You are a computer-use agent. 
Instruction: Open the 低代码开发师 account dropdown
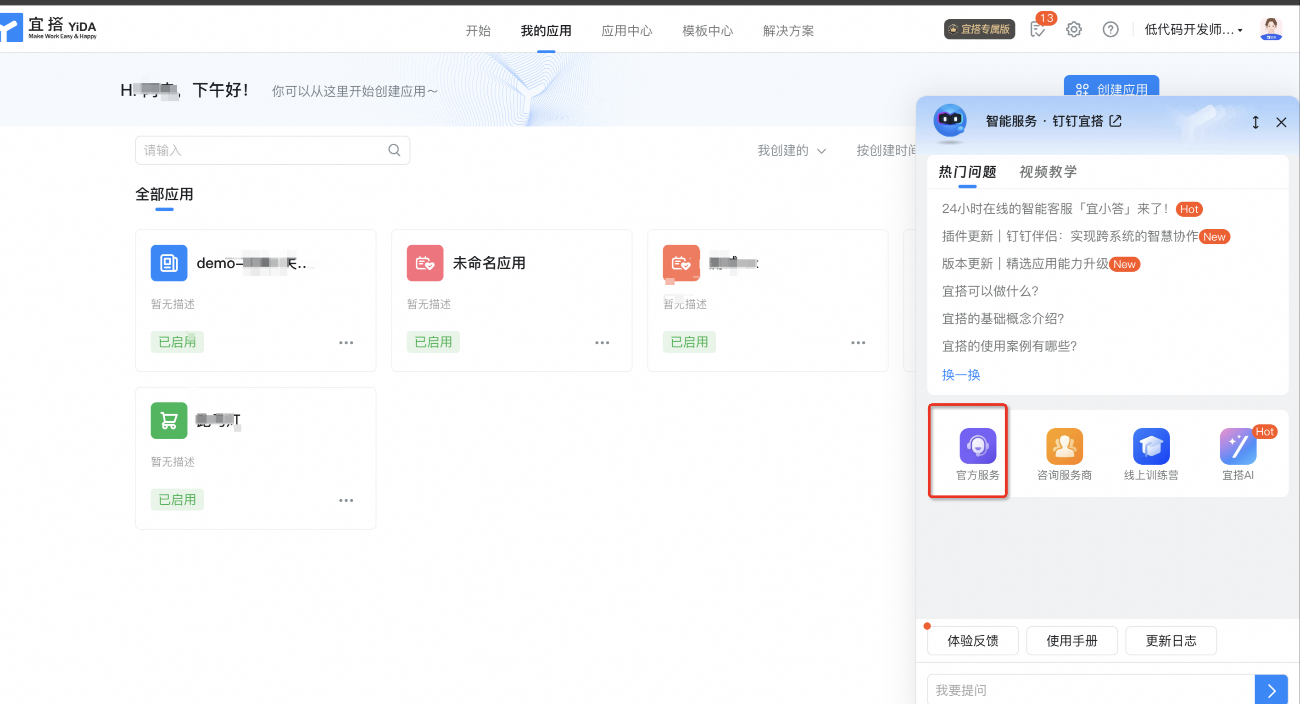click(1193, 30)
